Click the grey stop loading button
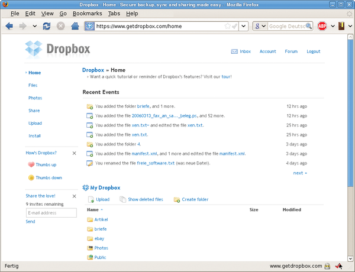 coord(60,26)
